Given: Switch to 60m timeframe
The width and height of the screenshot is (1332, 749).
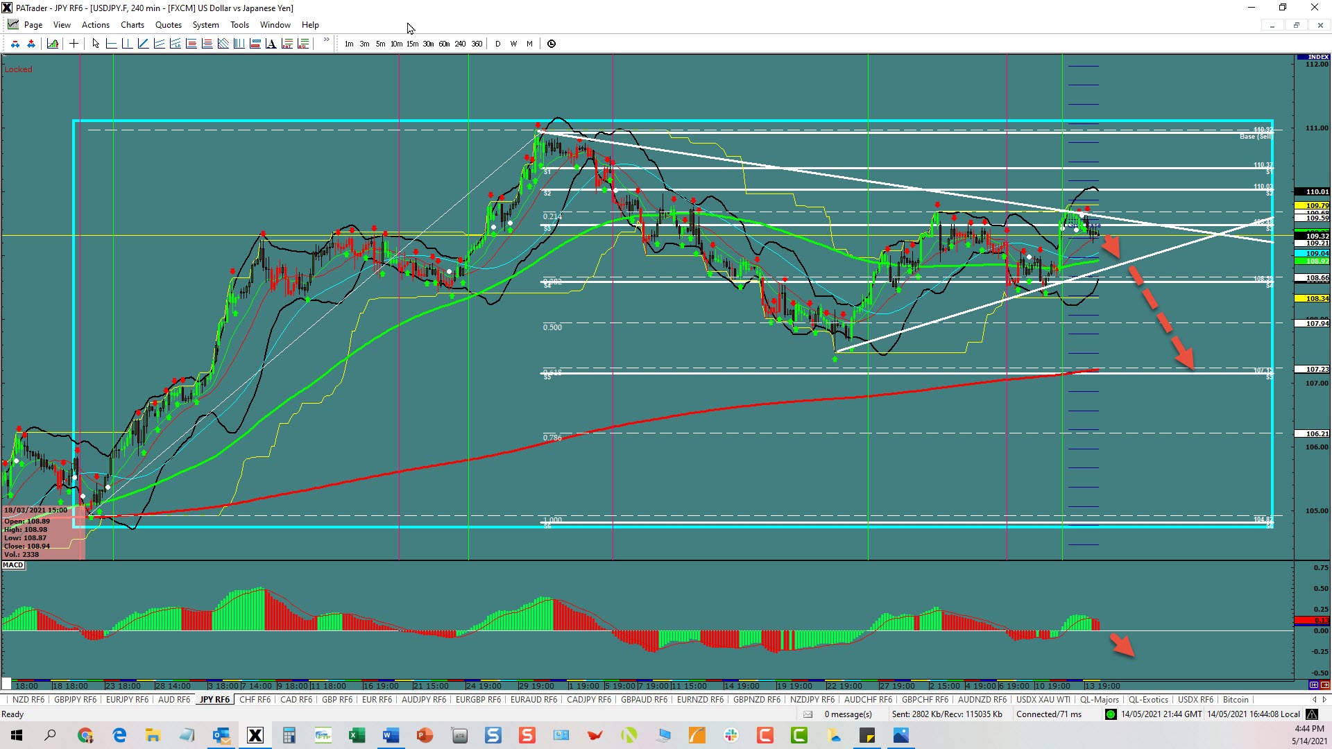Looking at the screenshot, I should 444,44.
